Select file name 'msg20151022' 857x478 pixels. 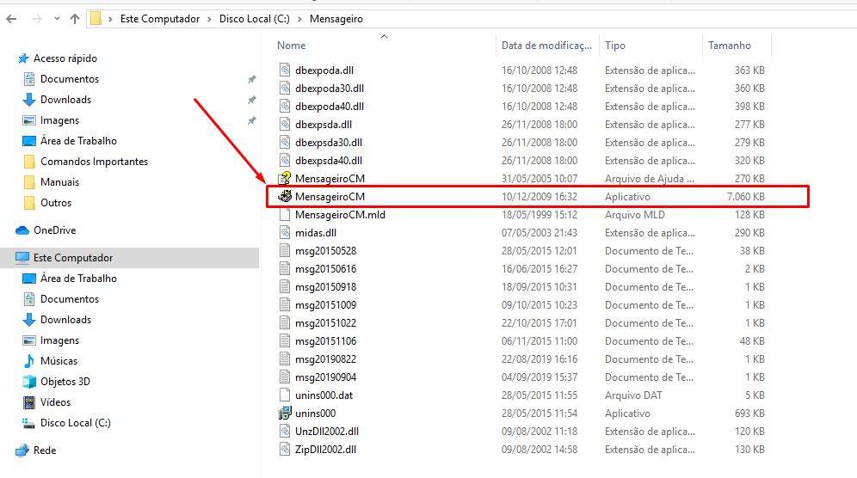pos(326,323)
